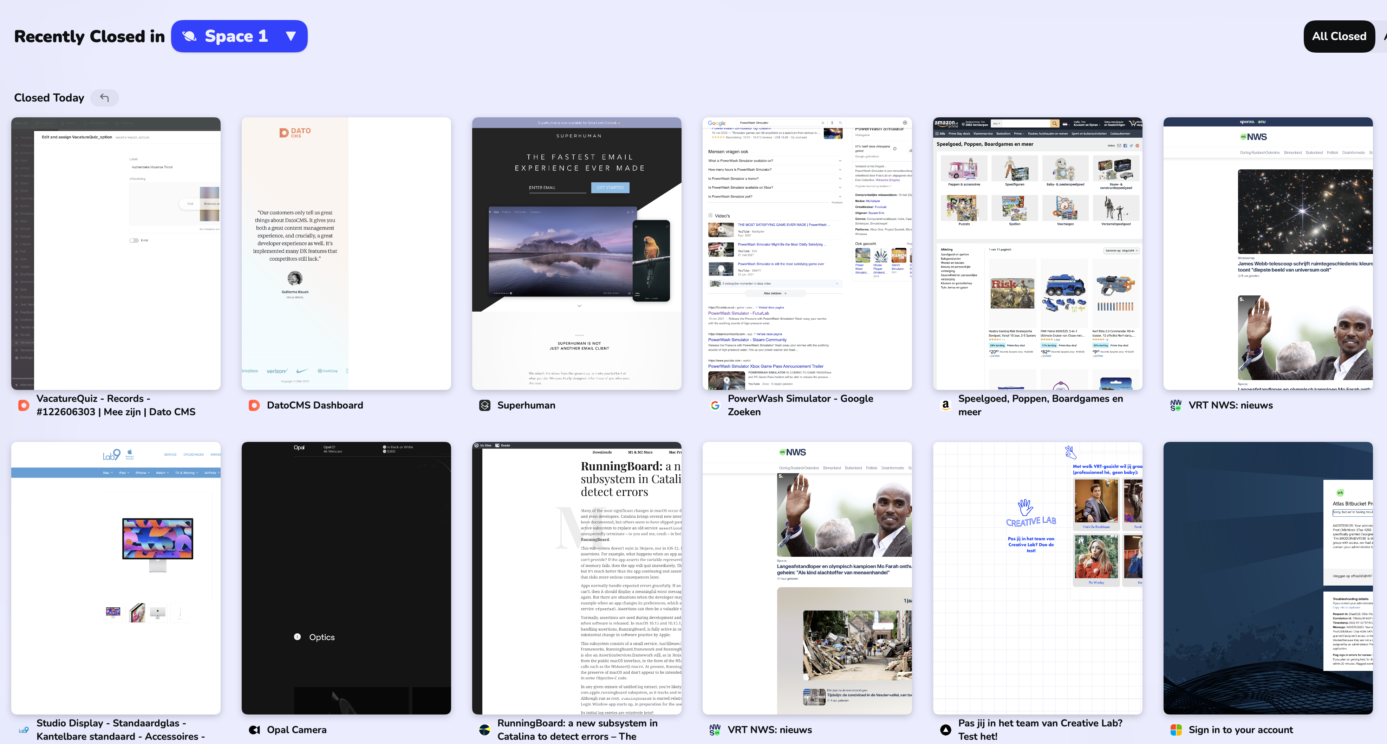Image resolution: width=1387 pixels, height=744 pixels.
Task: Click the VRT NWS favicon in the top row
Action: 1176,405
